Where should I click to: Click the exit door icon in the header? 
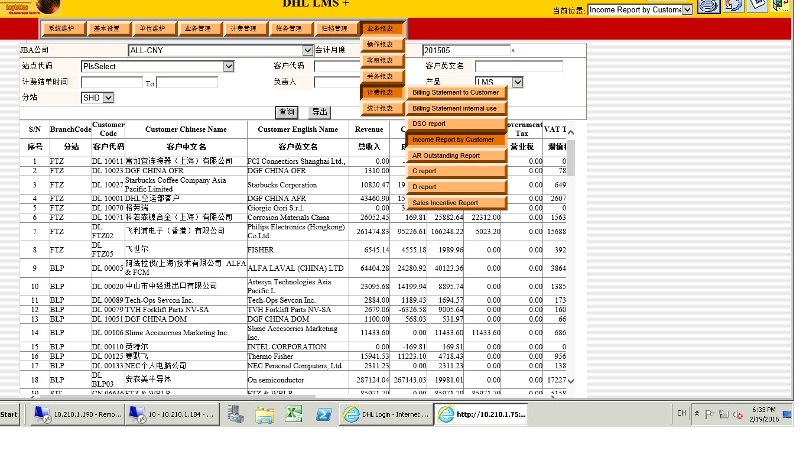click(x=781, y=6)
